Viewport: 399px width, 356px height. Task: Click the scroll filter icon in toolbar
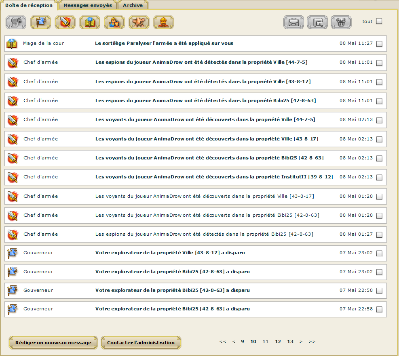[16, 22]
